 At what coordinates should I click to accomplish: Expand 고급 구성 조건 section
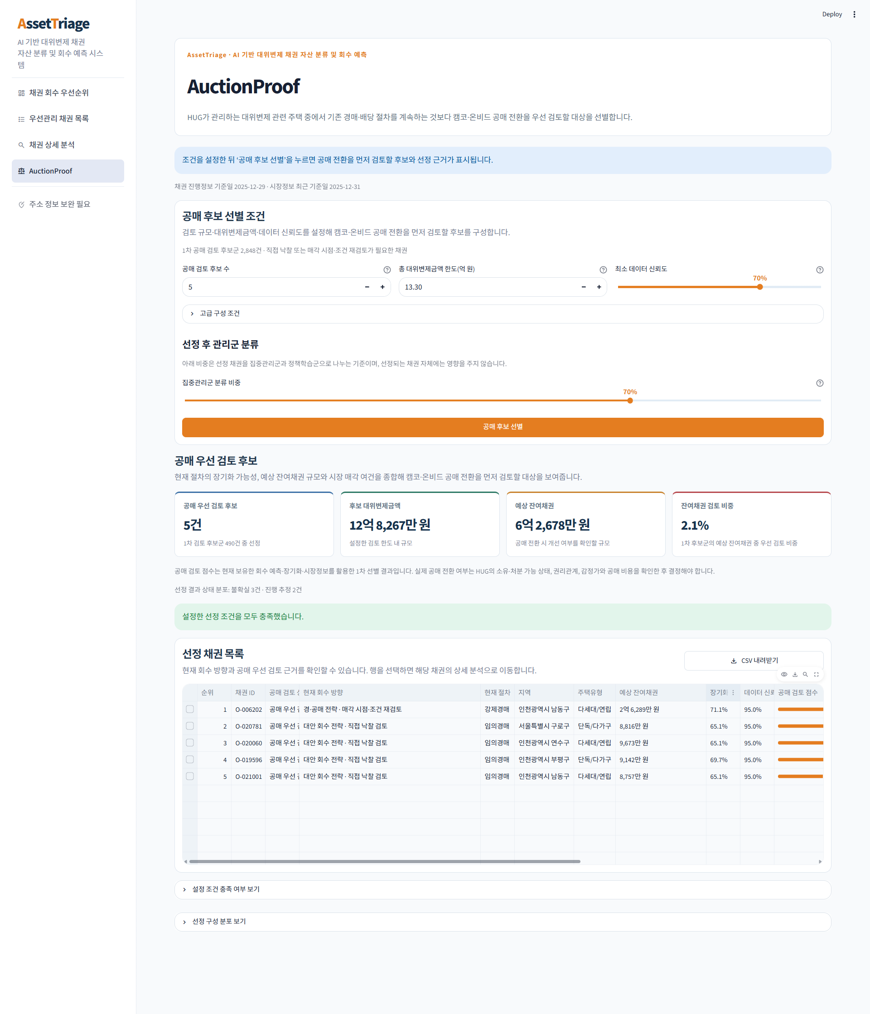503,314
